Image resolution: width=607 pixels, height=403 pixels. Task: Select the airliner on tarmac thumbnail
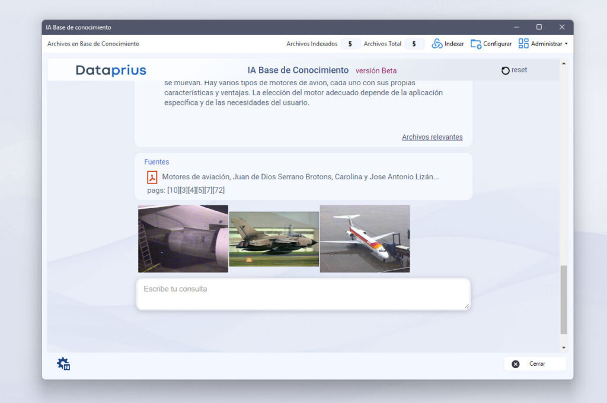click(x=365, y=238)
